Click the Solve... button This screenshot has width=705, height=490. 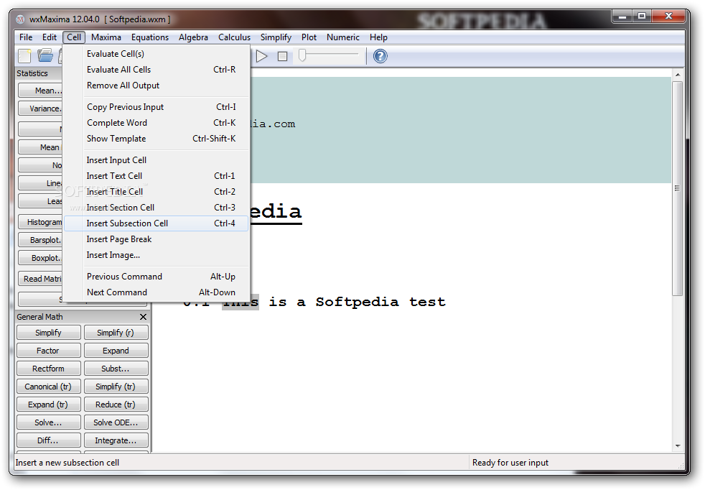click(49, 422)
